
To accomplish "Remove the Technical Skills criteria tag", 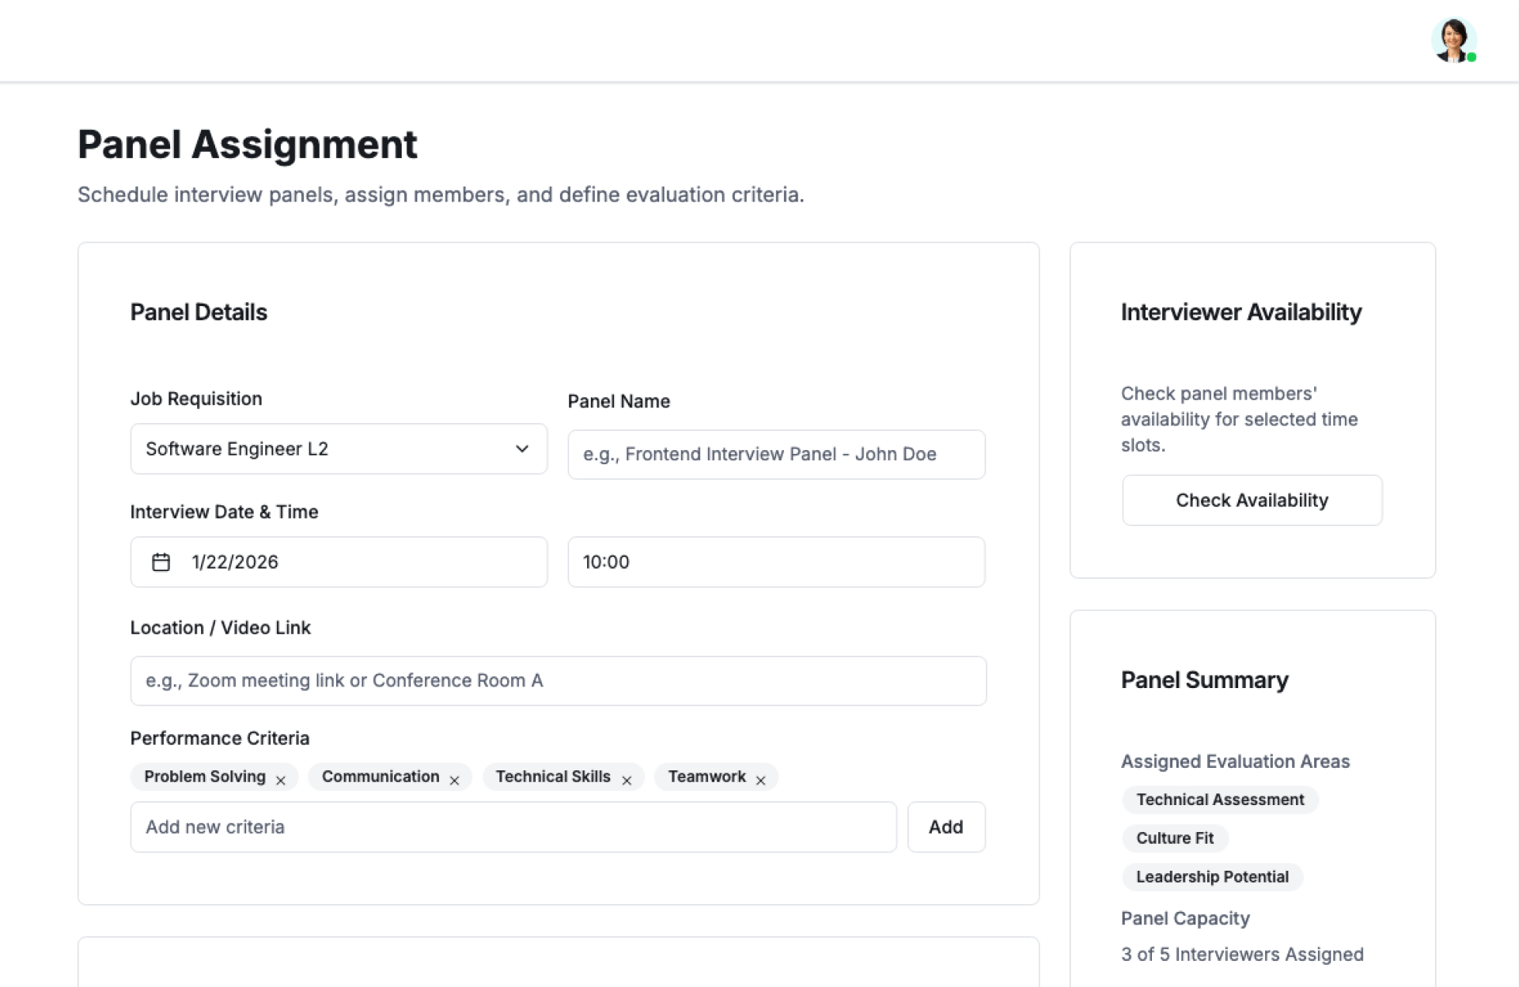I will [x=627, y=781].
